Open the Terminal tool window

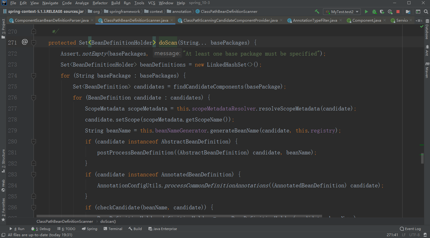(113, 229)
